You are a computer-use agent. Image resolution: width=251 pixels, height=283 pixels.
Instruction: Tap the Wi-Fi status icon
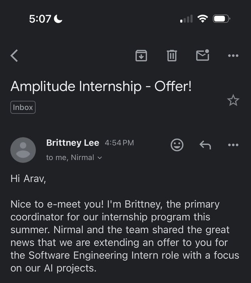tap(202, 19)
